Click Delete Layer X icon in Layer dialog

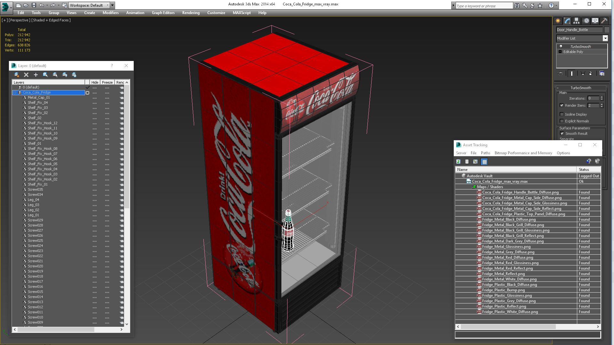pos(26,75)
